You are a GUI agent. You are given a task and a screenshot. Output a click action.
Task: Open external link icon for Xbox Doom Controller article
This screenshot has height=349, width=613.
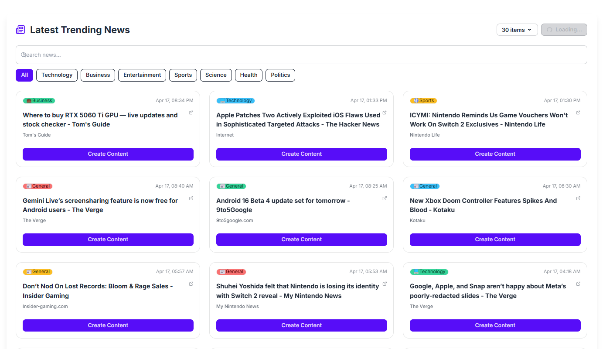(578, 198)
